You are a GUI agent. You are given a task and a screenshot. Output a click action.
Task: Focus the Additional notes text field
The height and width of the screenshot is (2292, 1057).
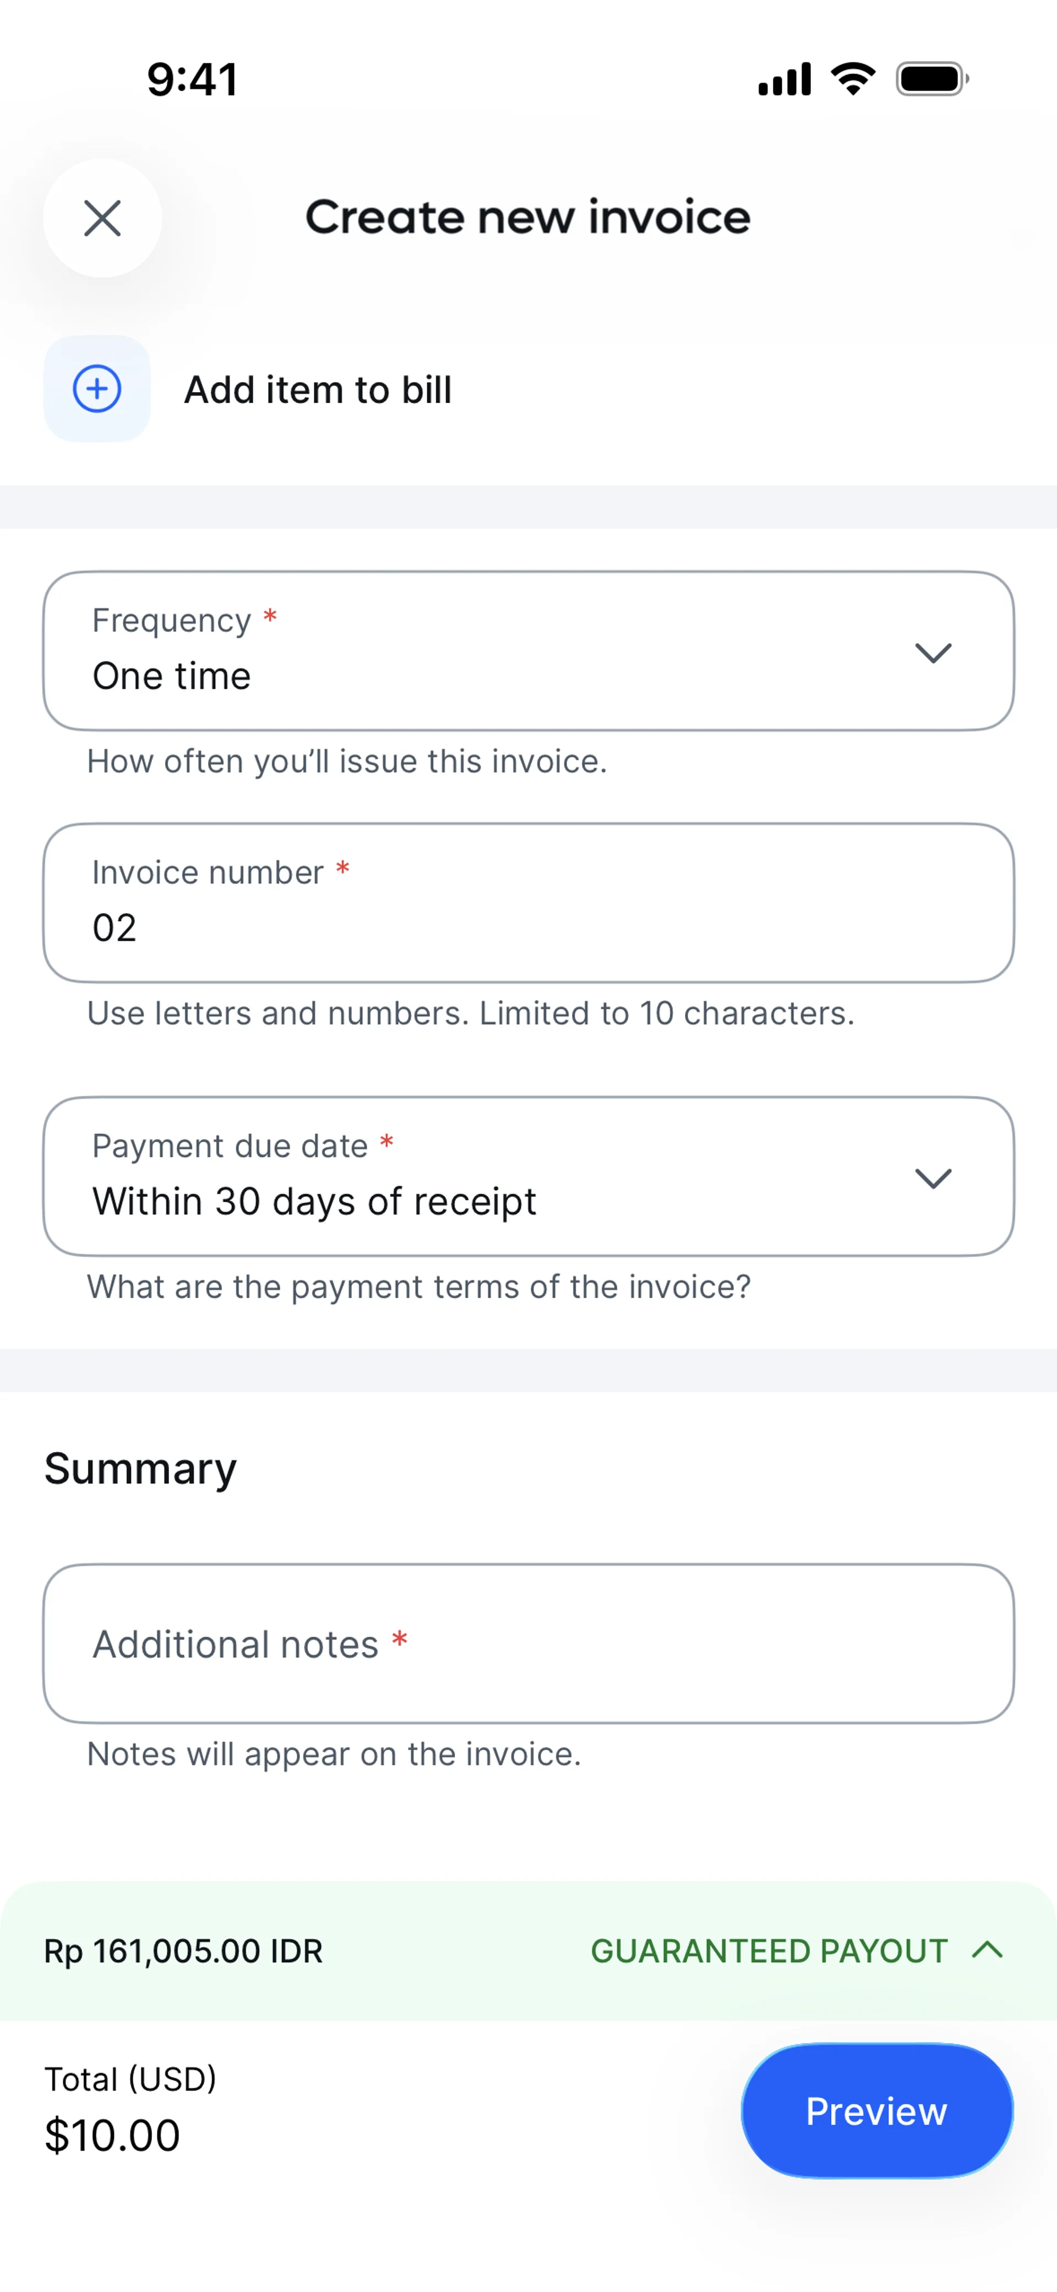point(528,1643)
